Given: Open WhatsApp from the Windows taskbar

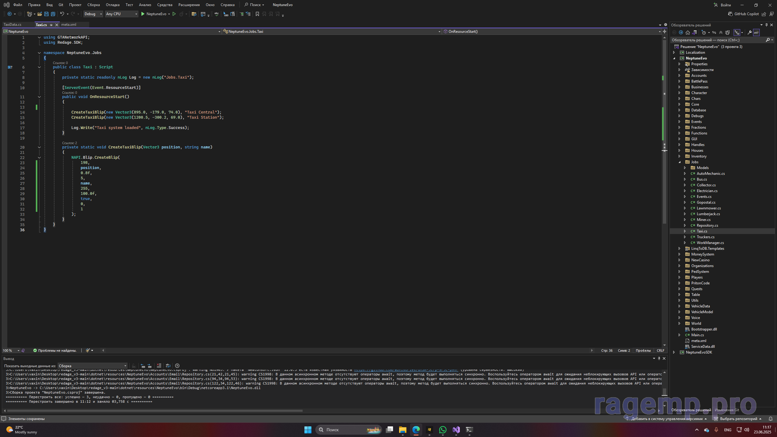Looking at the screenshot, I should (x=443, y=430).
